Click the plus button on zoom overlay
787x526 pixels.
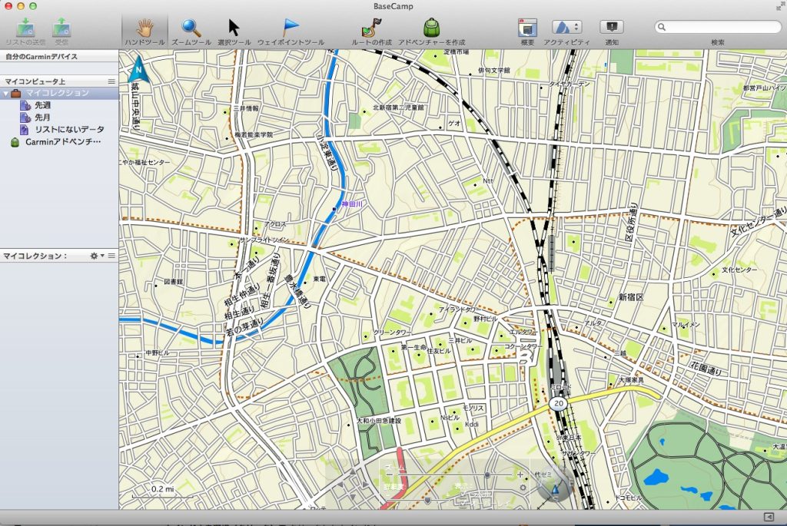point(520,475)
